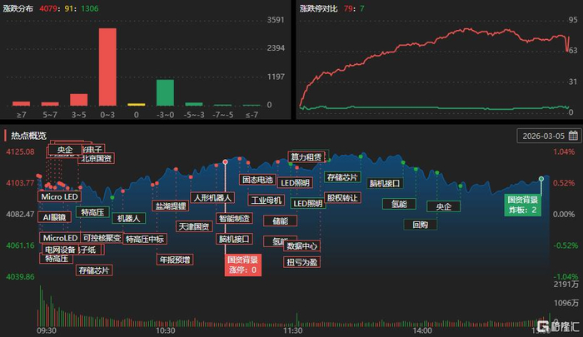Click the green 1306 falling count
The width and height of the screenshot is (583, 337).
[90, 8]
